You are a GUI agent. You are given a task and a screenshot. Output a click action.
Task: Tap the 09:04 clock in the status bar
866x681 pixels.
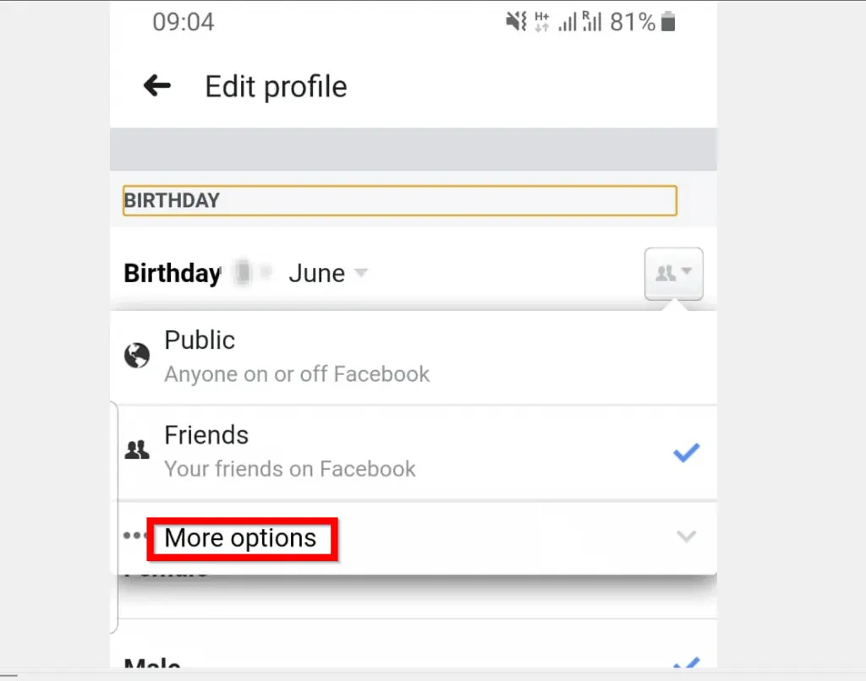pyautogui.click(x=183, y=23)
